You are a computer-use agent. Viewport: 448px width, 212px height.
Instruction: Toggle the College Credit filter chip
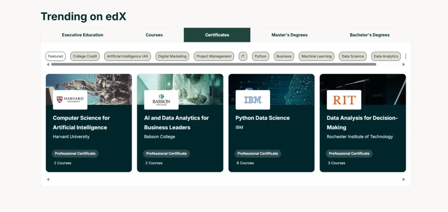tap(85, 57)
